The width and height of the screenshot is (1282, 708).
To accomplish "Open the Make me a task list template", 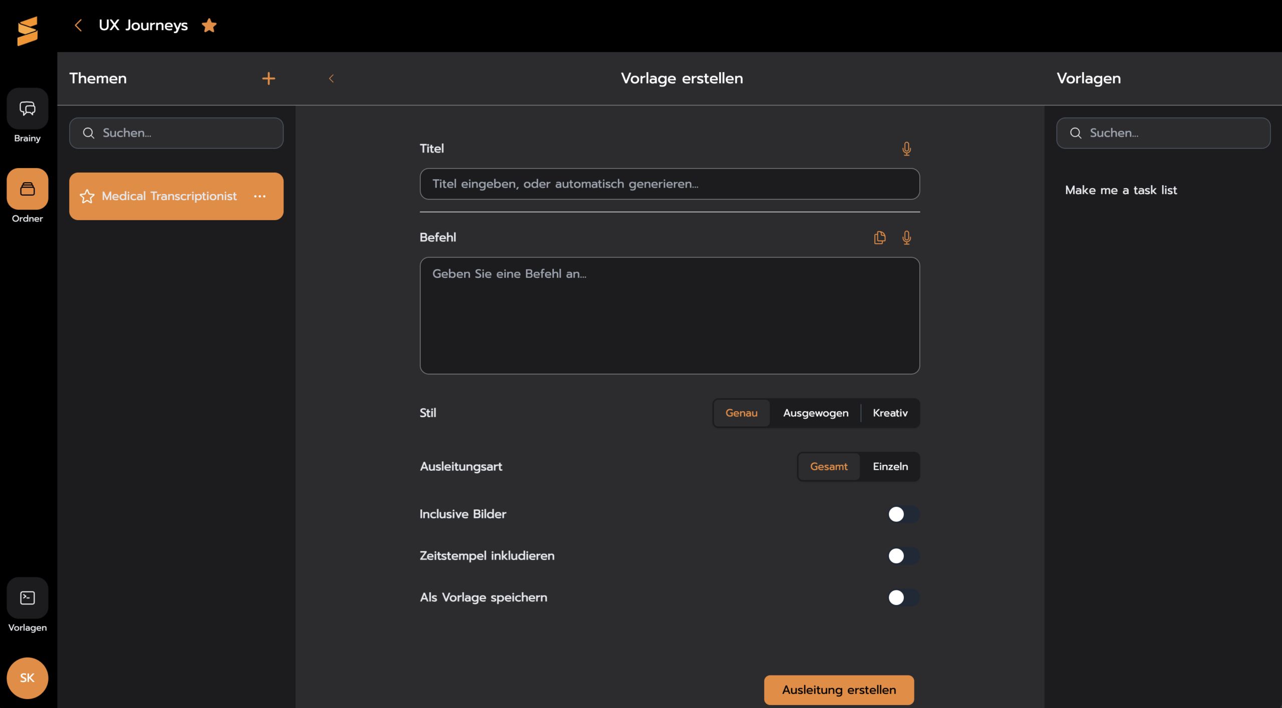I will [x=1120, y=190].
